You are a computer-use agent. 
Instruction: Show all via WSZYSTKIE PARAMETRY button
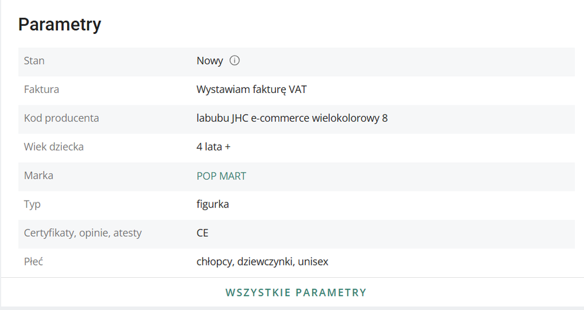296,292
